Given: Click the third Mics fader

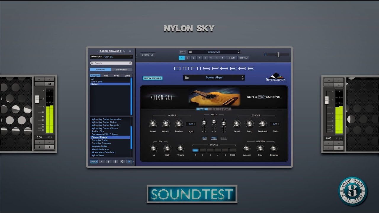Looking at the screenshot, I should click(224, 123).
